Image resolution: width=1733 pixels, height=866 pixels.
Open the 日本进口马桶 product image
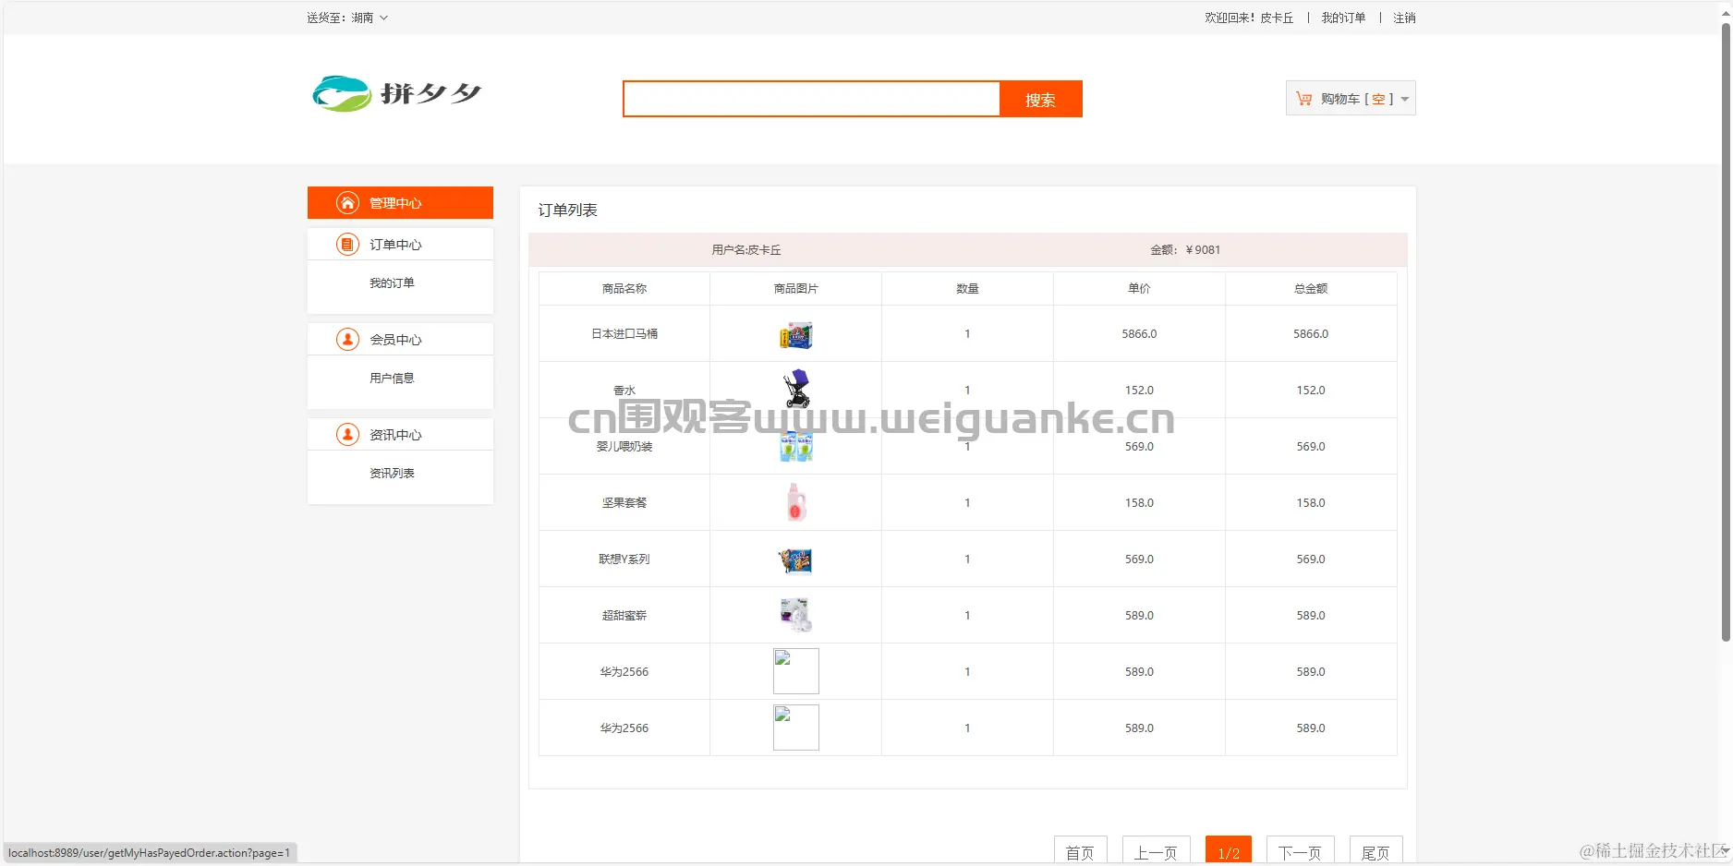795,334
